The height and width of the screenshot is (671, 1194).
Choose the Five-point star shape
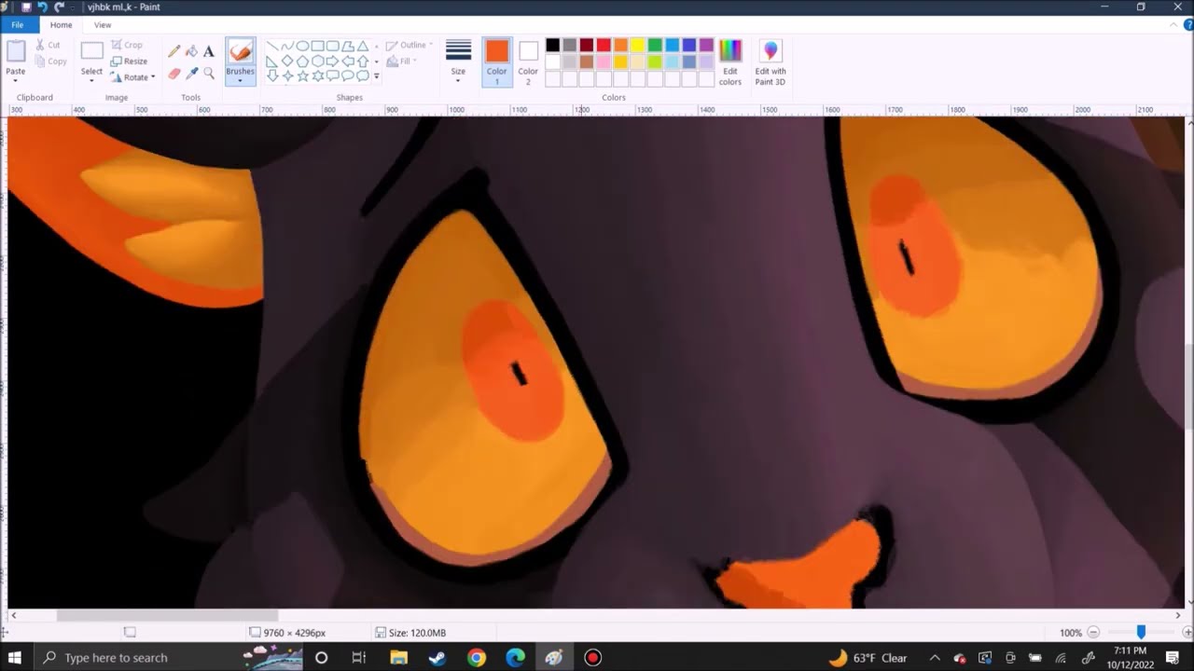pos(302,75)
